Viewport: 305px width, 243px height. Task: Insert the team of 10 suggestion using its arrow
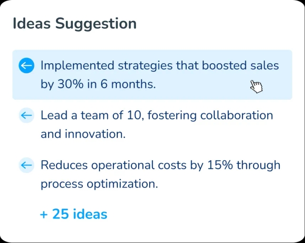(x=27, y=115)
